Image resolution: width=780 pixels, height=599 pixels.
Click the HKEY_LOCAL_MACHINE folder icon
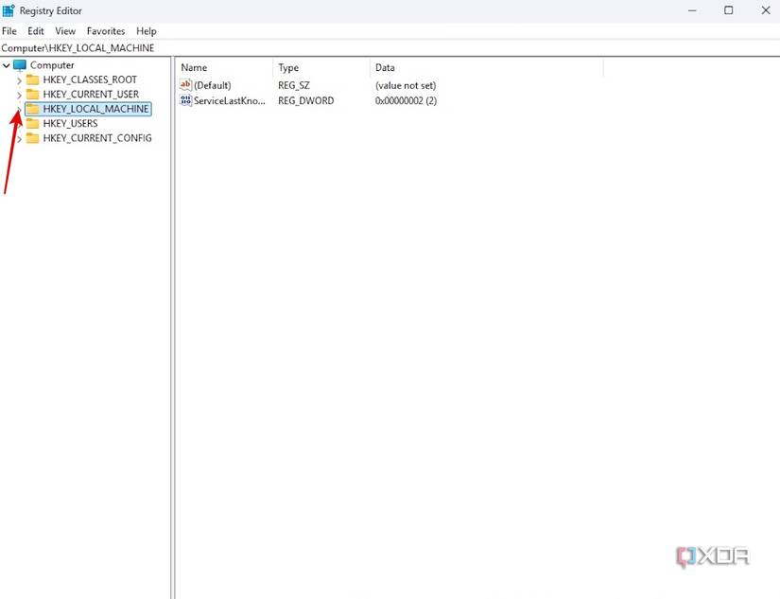[34, 109]
